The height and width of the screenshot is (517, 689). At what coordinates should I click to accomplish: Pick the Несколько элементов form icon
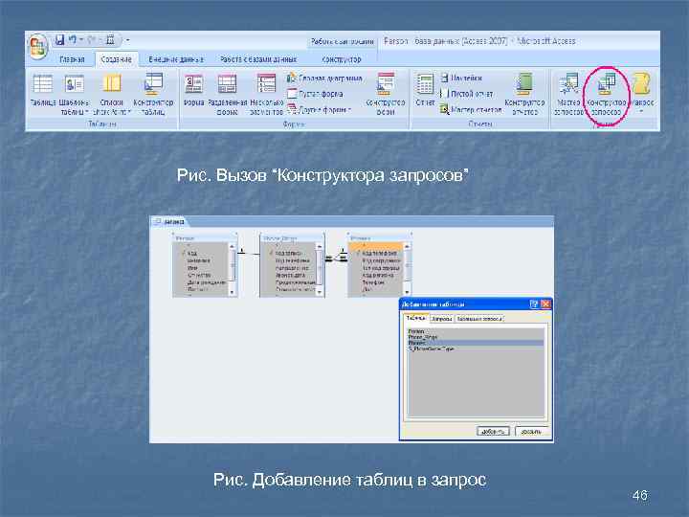tap(266, 95)
